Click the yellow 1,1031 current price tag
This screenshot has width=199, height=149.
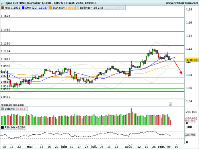click(192, 60)
